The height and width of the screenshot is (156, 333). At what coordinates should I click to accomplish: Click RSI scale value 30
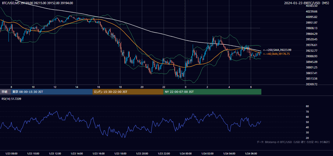pyautogui.click(x=307, y=133)
